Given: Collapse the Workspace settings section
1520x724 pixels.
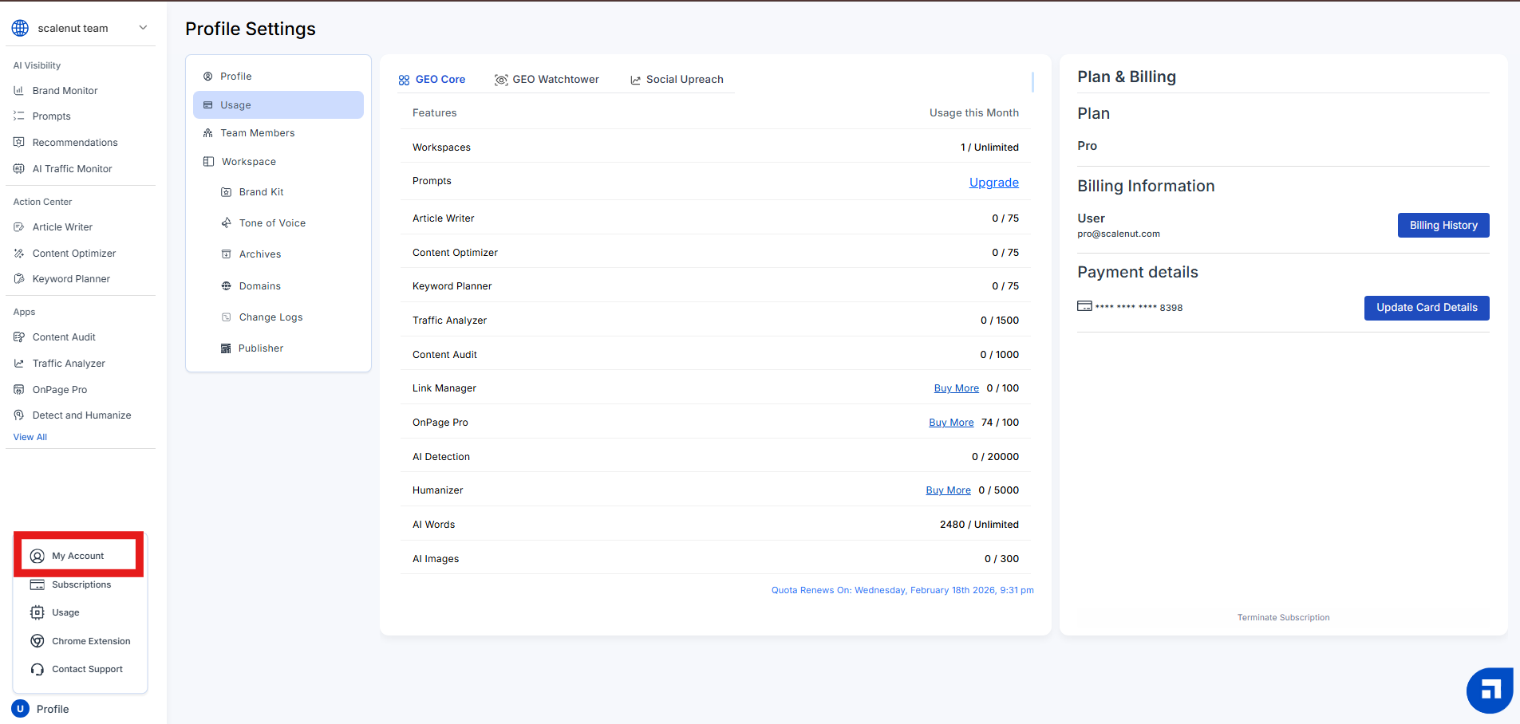Looking at the screenshot, I should [x=248, y=162].
